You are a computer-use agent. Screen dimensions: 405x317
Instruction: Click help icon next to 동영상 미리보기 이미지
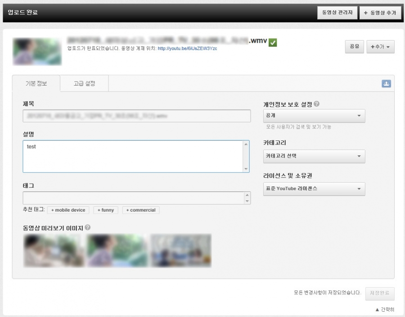click(88, 227)
